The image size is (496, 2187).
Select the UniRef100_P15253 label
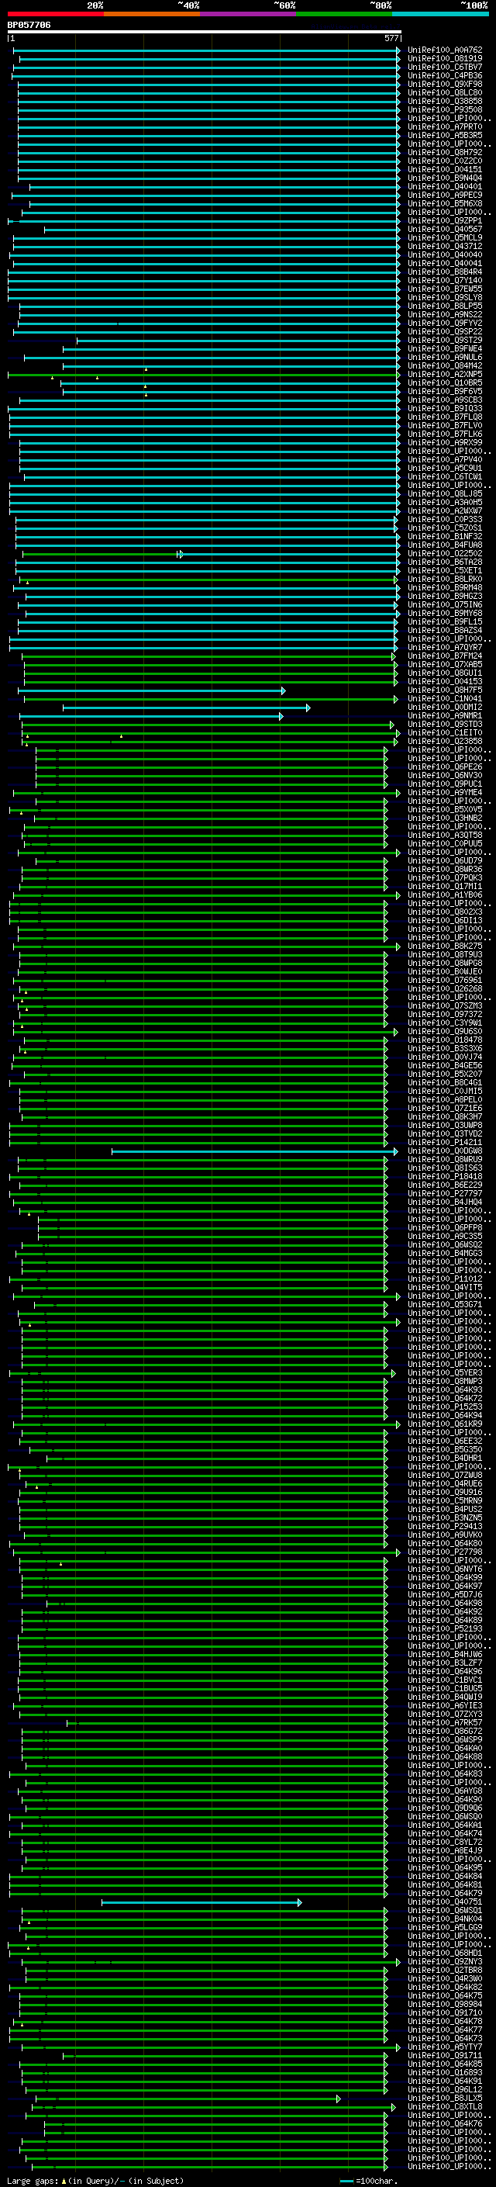(445, 1407)
